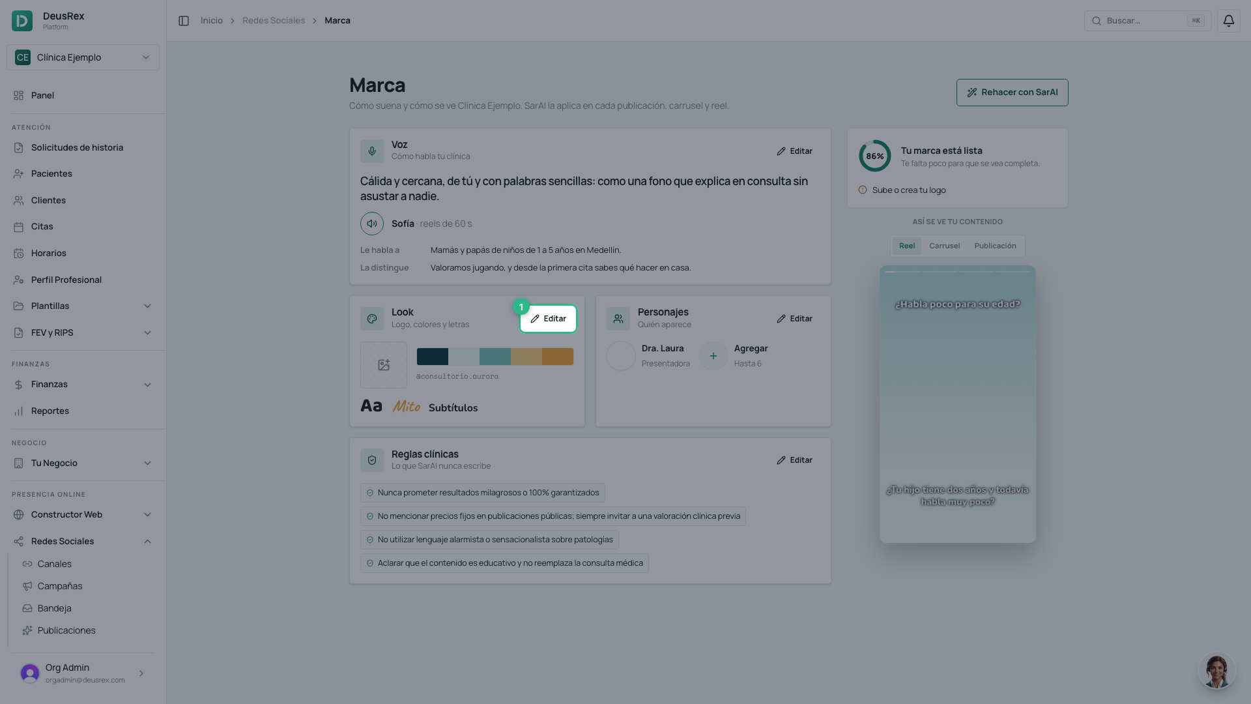Click the Personajes people icon
The height and width of the screenshot is (704, 1251).
tap(618, 319)
